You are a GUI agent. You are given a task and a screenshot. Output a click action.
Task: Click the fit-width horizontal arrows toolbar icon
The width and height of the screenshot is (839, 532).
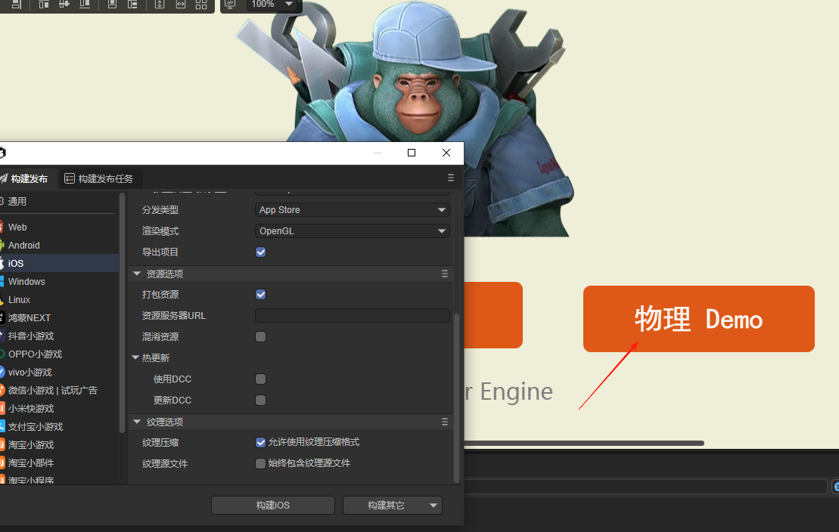pyautogui.click(x=181, y=5)
